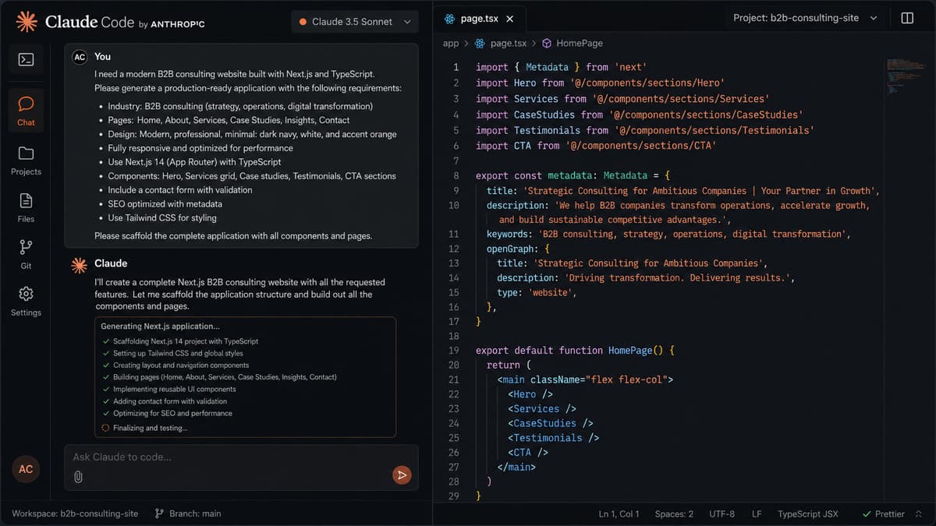Screen dimensions: 936x526
Task: Click the Prettier status label
Action: (x=890, y=514)
